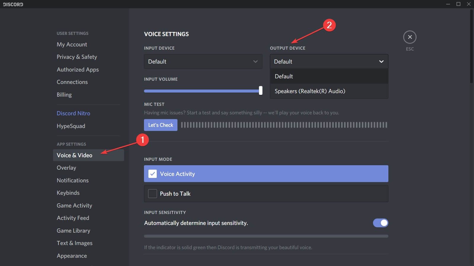
Task: Select Voice Activity input mode
Action: pos(266,174)
